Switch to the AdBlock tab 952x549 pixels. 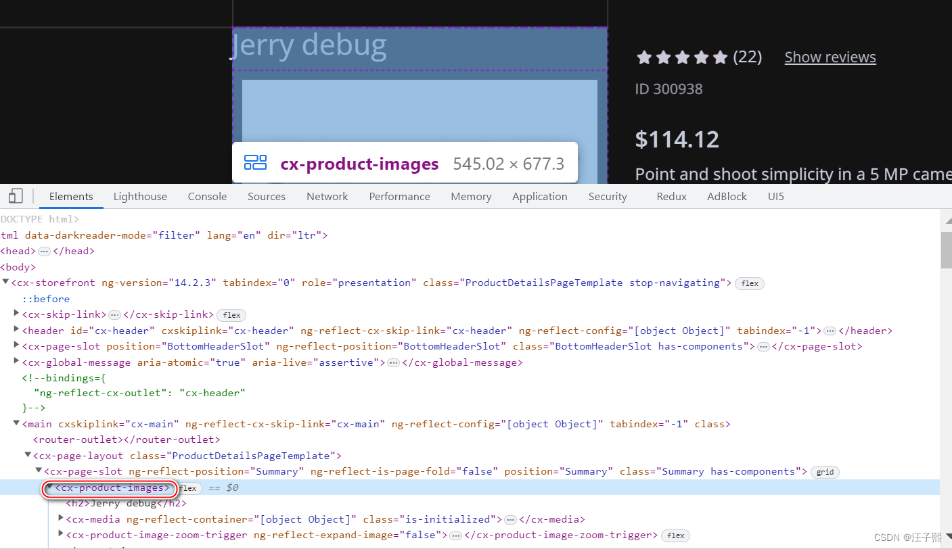(727, 197)
